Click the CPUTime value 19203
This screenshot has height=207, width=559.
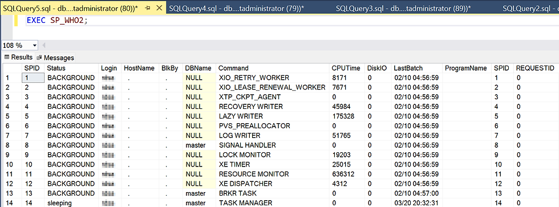347,155
